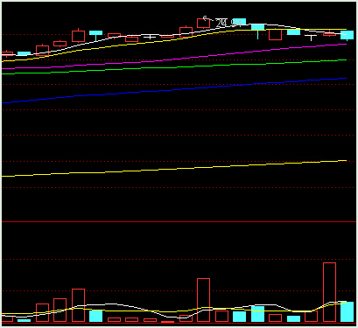The image size is (358, 328).
Task: Select the green moving average line
Action: (174, 67)
